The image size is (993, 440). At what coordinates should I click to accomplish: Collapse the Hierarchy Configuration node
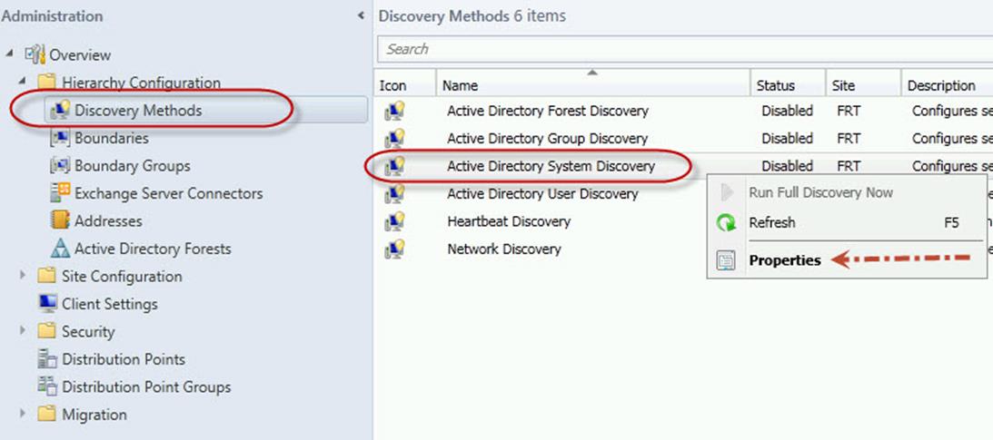23,83
